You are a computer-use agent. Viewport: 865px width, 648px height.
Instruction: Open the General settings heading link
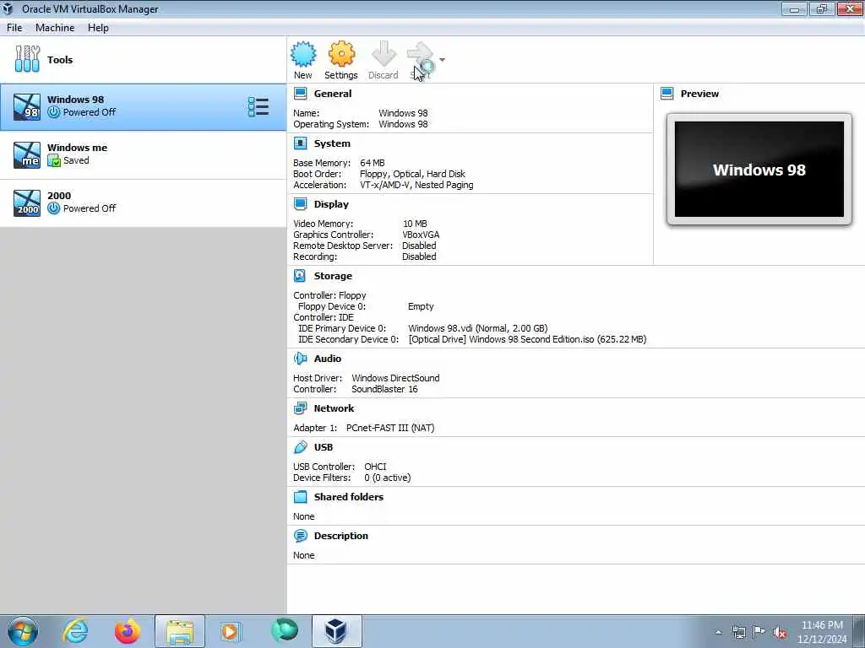point(333,94)
